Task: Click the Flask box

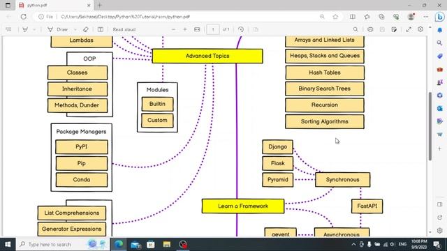Action: [278, 163]
